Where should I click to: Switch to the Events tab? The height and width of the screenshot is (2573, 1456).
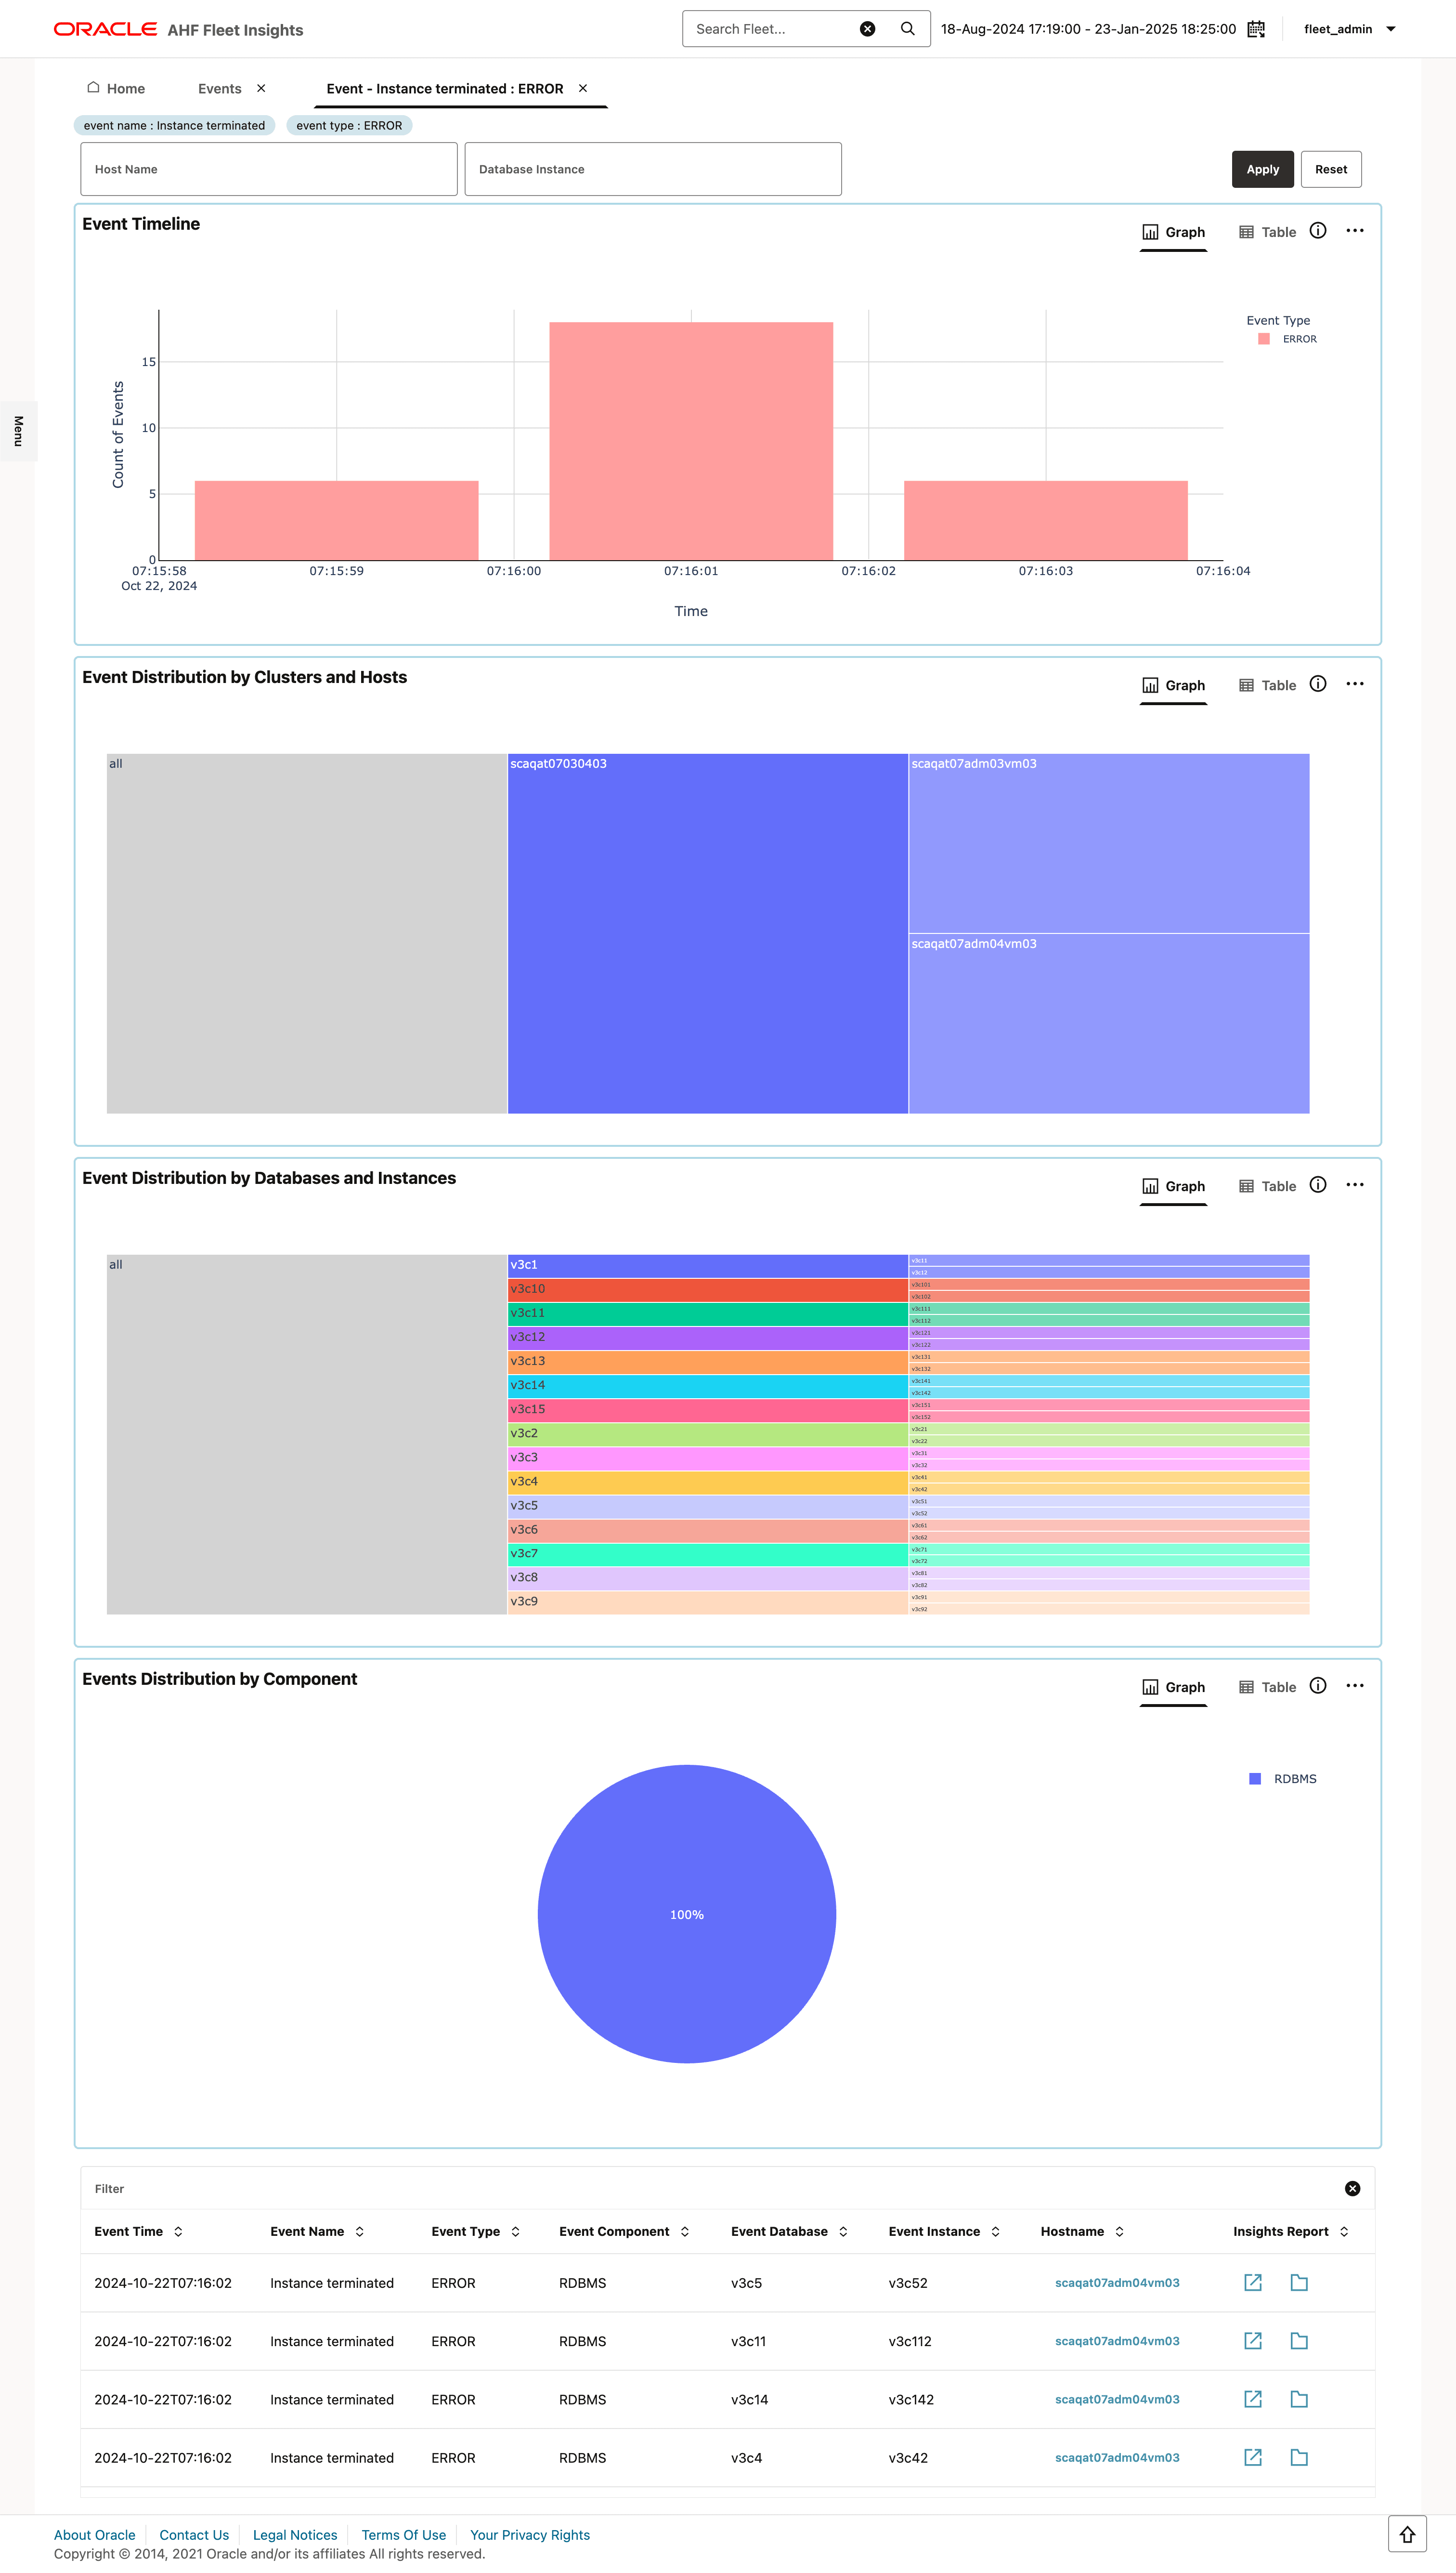pyautogui.click(x=219, y=89)
